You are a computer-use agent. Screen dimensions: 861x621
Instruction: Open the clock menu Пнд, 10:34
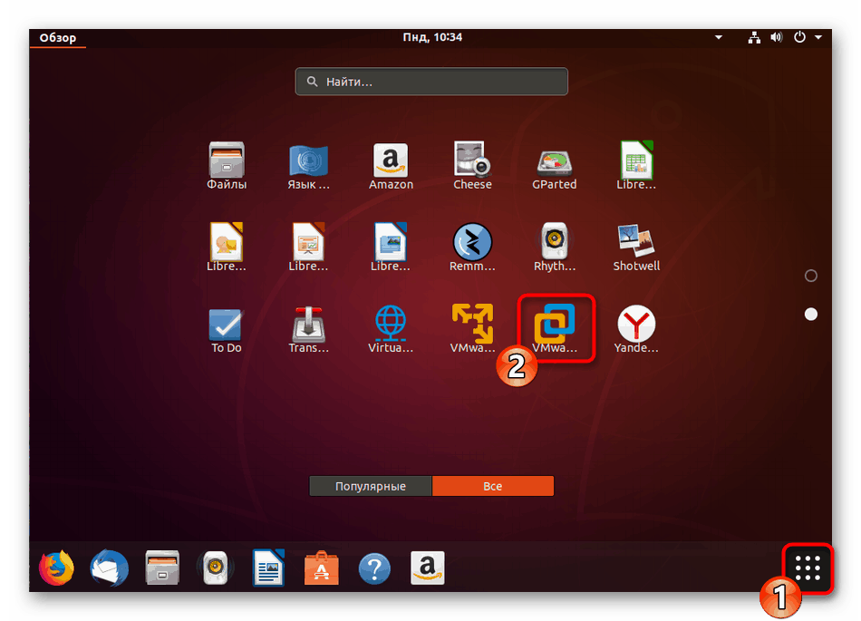tap(432, 37)
